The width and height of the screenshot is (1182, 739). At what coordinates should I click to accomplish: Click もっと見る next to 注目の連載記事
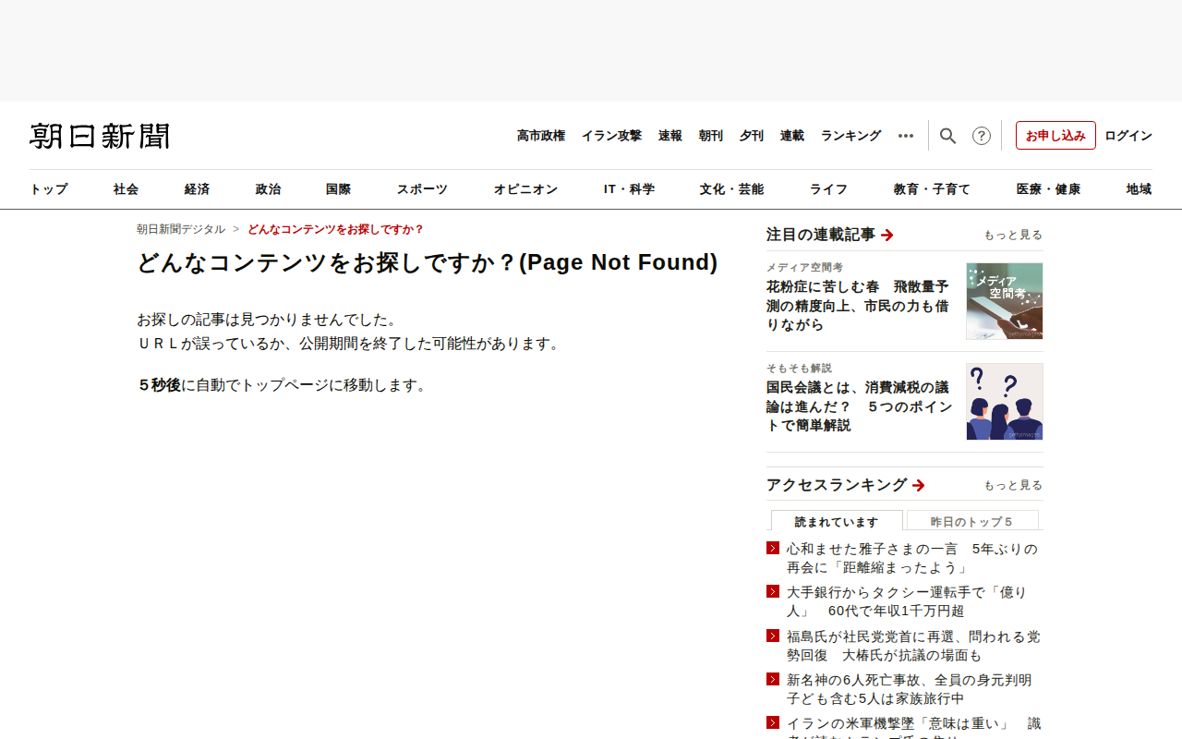pos(1013,235)
